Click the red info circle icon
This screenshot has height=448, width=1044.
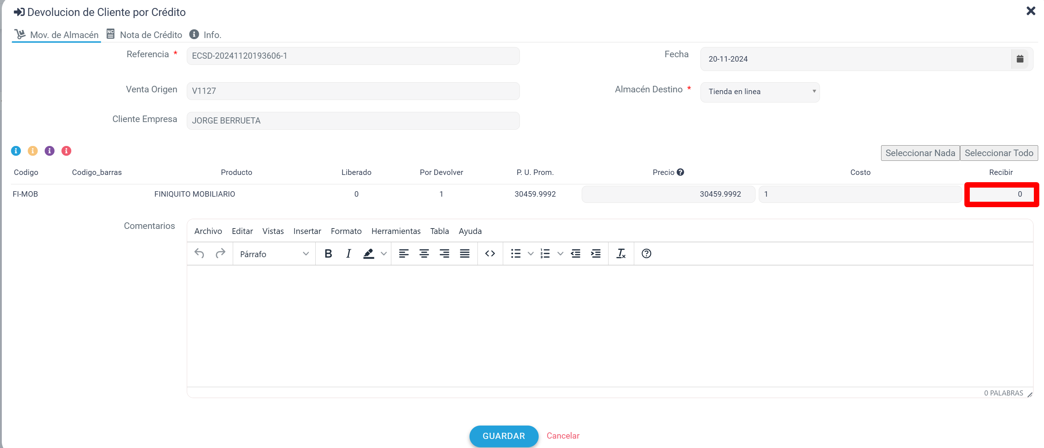coord(67,151)
